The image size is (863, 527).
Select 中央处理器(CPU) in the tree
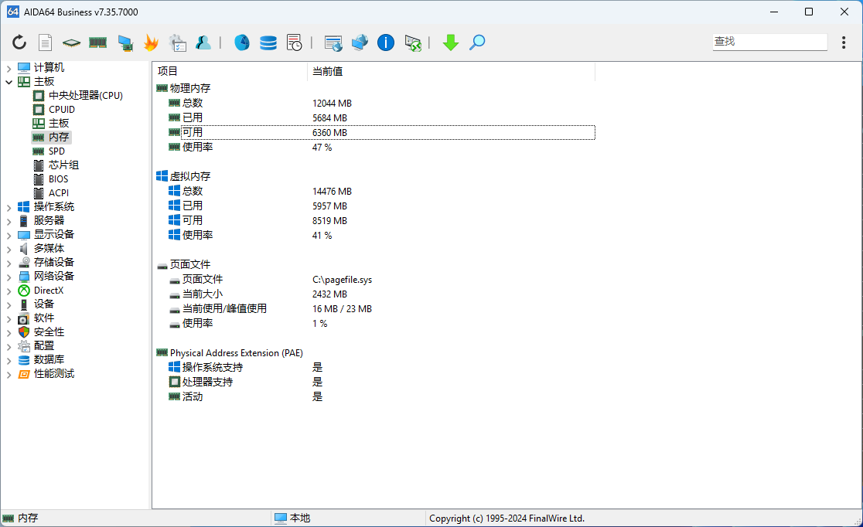pyautogui.click(x=85, y=96)
